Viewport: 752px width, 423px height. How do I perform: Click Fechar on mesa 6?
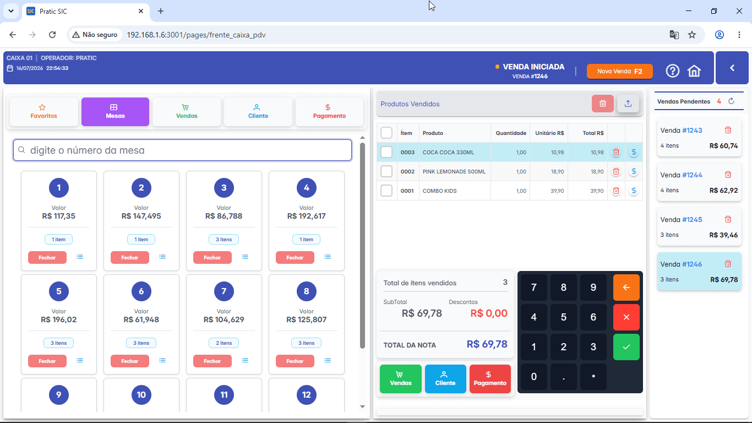tap(130, 361)
